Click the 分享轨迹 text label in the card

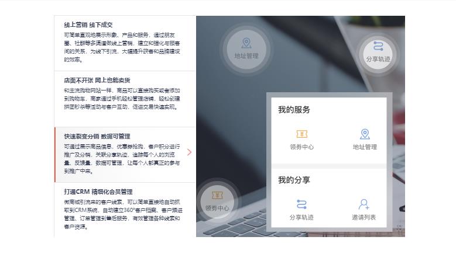coord(301,217)
